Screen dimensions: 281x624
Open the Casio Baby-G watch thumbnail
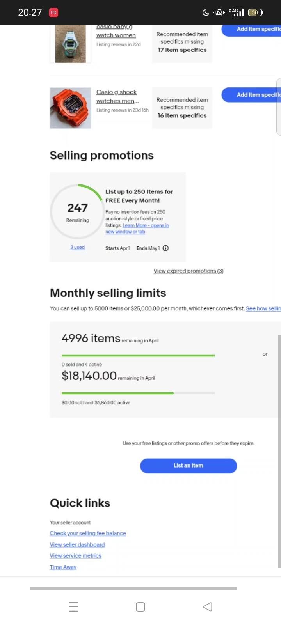[70, 43]
